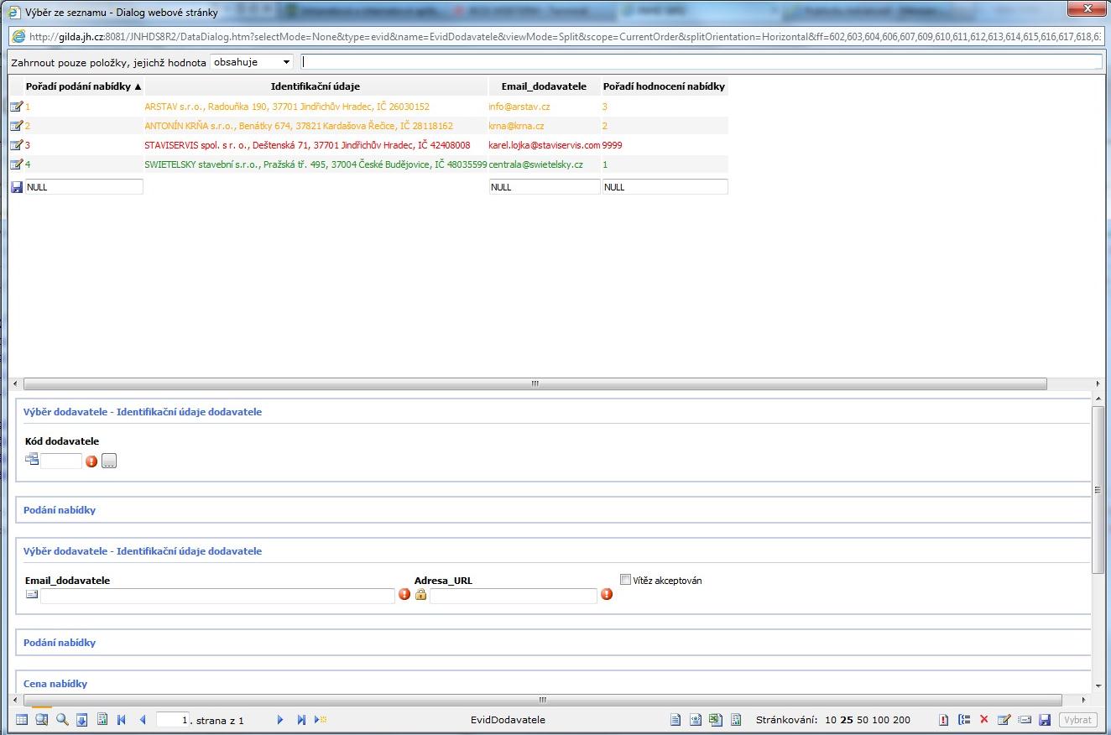
Task: Sort by 'Pořadí hodnocení nabídky' column header
Action: [664, 86]
